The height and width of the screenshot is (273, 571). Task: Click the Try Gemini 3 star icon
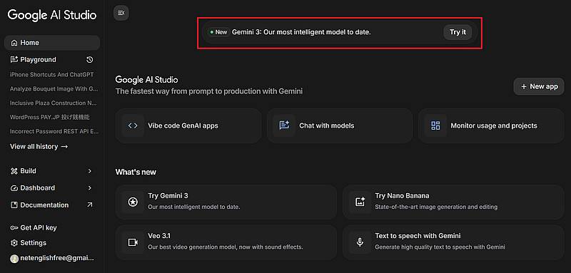pyautogui.click(x=133, y=202)
